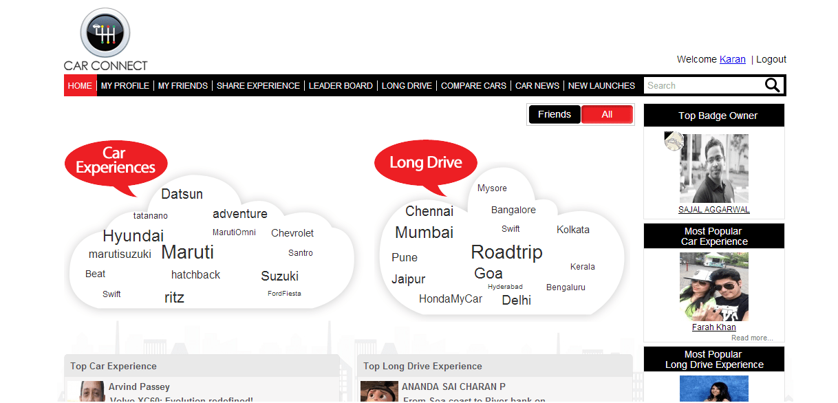Click the Sajal Aggarwal name link
The width and height of the screenshot is (838, 403).
point(714,210)
